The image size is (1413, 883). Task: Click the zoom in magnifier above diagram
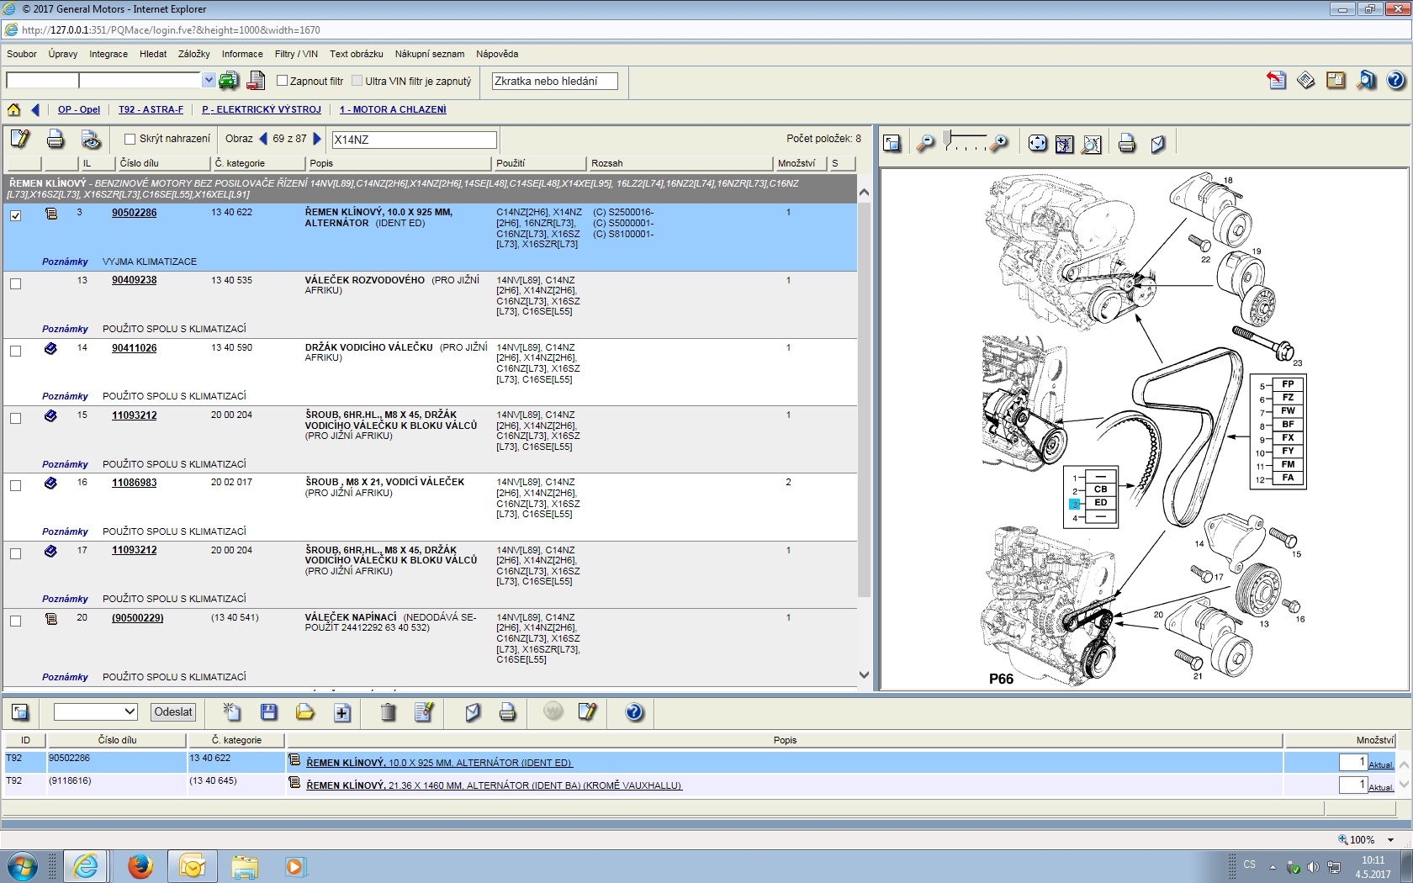point(999,143)
